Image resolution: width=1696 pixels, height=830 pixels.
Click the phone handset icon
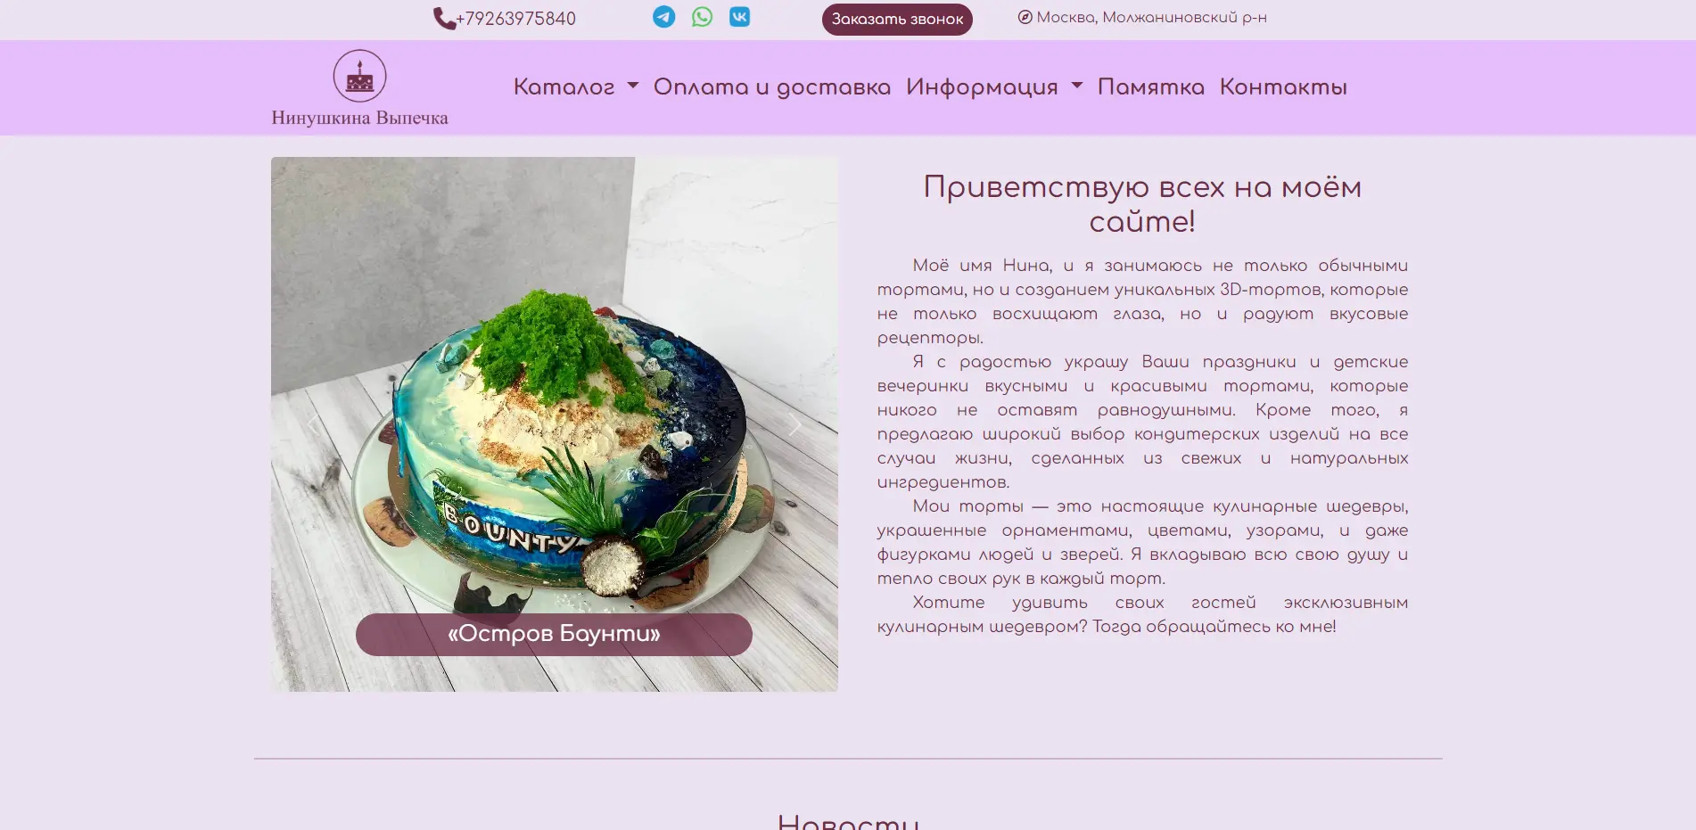point(444,19)
